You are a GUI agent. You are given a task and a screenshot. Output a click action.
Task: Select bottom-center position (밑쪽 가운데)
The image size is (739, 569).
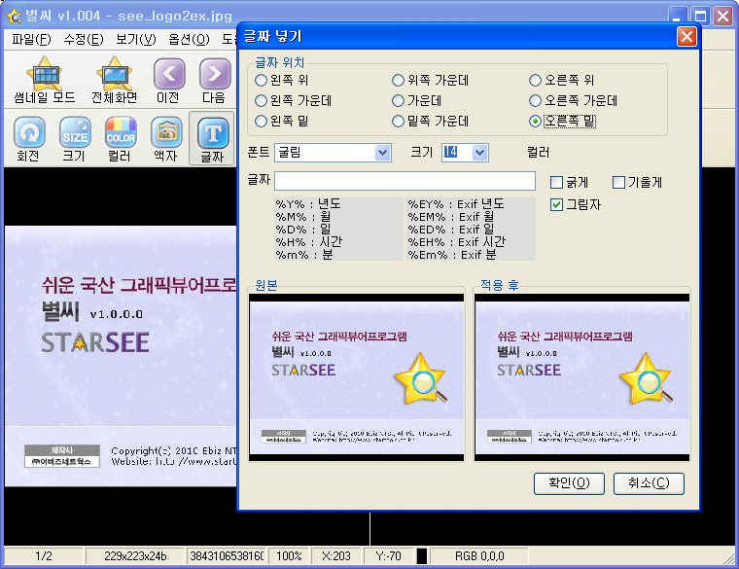point(431,122)
